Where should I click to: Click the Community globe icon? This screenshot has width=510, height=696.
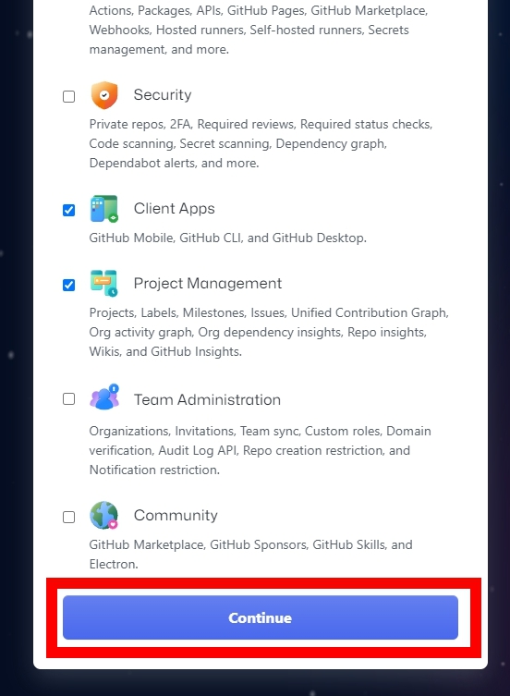103,516
